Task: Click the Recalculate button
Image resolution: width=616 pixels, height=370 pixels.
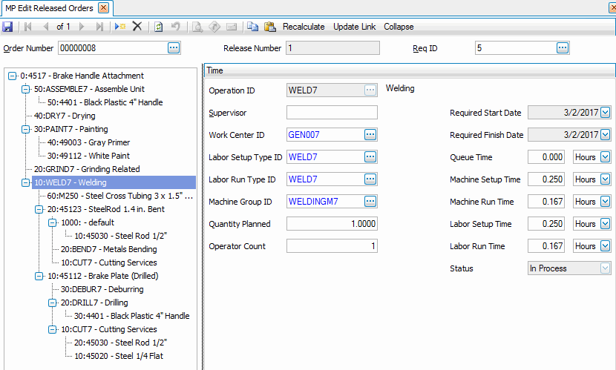Action: pos(304,27)
